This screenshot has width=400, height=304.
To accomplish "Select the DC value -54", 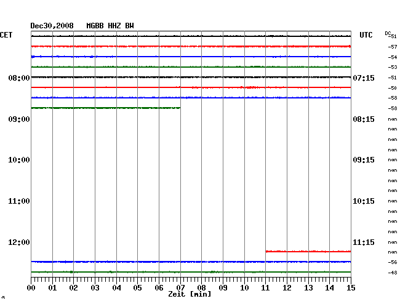I will pos(393,57).
